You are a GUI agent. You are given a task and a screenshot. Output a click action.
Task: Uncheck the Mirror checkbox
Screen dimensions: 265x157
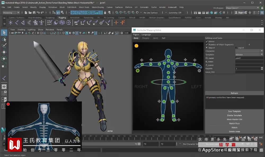[207, 41]
